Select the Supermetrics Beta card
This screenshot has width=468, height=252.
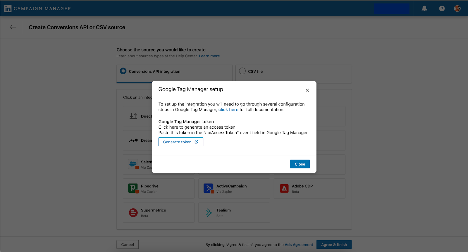point(159,213)
